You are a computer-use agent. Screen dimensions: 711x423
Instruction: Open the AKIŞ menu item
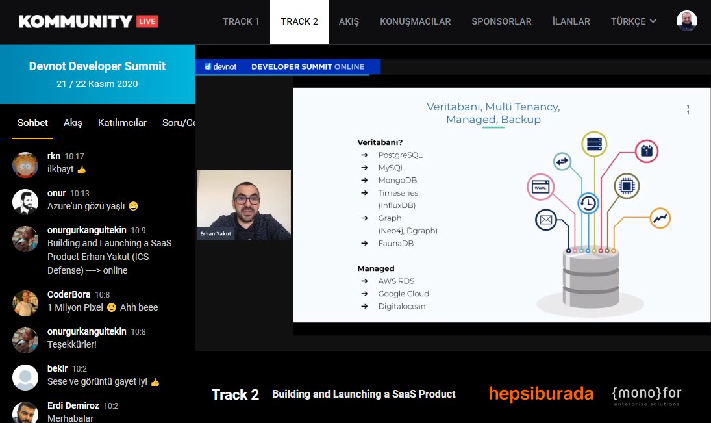coord(349,21)
